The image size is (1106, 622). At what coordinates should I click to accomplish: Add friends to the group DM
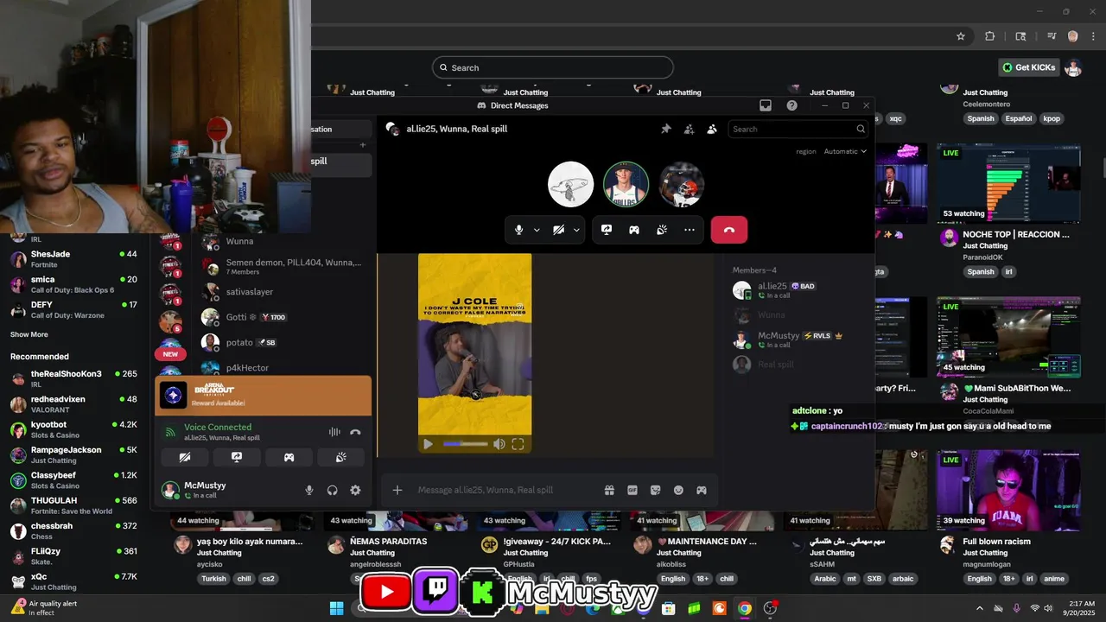(x=689, y=129)
